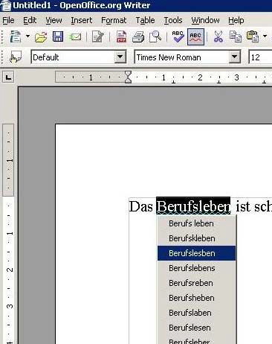Choose suggestion "Berufsheben"
Image resolution: width=272 pixels, height=344 pixels.
(197, 298)
